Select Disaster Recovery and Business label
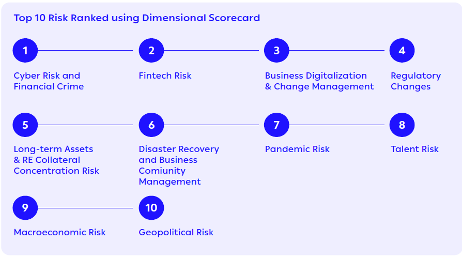This screenshot has height=257, width=462. [x=179, y=155]
